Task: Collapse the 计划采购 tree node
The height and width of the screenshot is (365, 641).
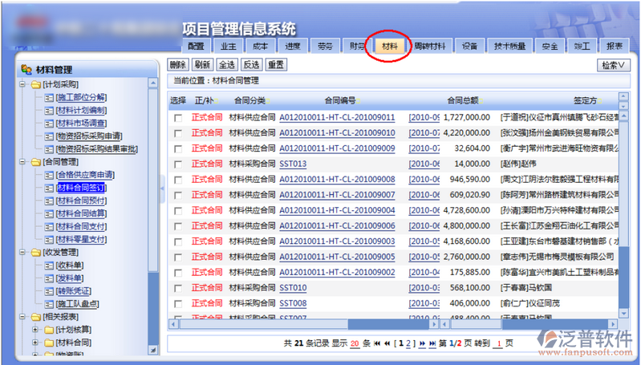Action: pos(24,84)
